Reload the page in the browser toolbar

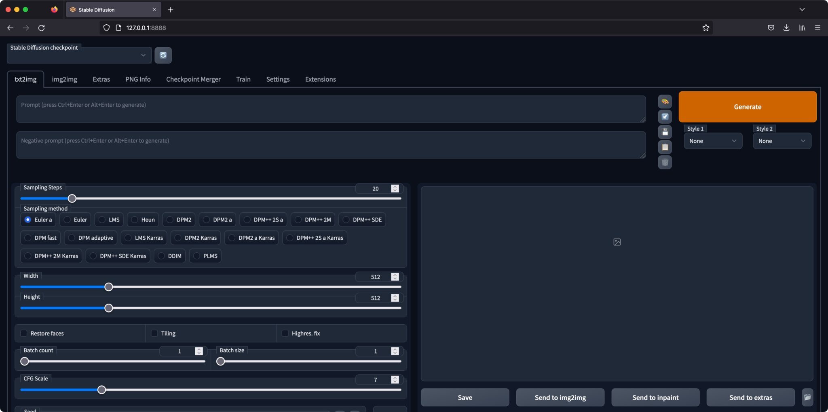tap(41, 27)
